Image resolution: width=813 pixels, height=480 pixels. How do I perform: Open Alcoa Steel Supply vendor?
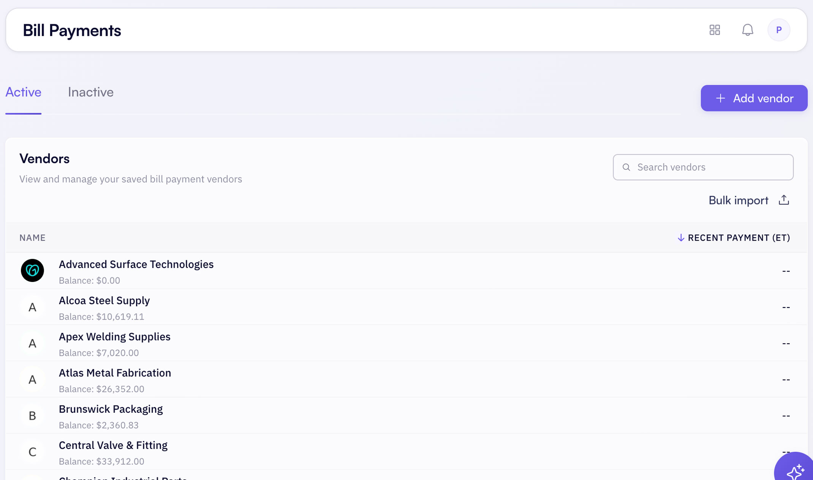[406, 307]
